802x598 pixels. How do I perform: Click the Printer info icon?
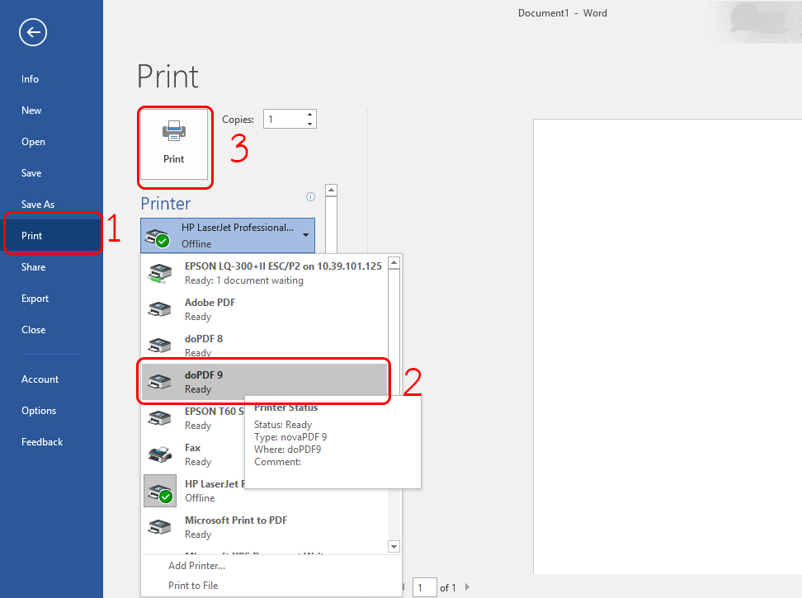coord(310,197)
